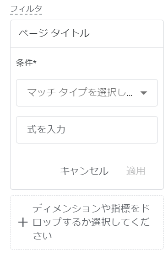Click the キャンセル button
This screenshot has height=266, width=168.
coord(84,171)
